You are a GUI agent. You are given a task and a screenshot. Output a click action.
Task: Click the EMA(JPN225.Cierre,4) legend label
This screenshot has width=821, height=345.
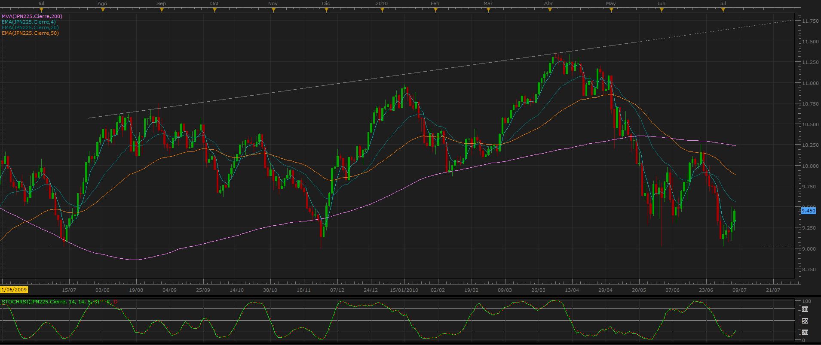[x=28, y=22]
